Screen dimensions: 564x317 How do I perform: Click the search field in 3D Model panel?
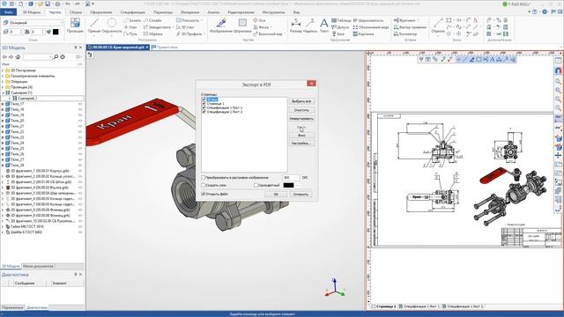pos(37,56)
